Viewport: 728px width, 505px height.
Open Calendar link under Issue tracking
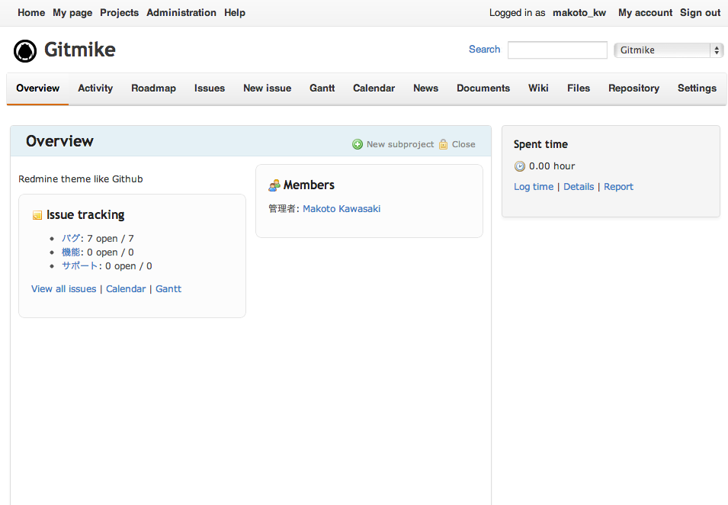(126, 289)
